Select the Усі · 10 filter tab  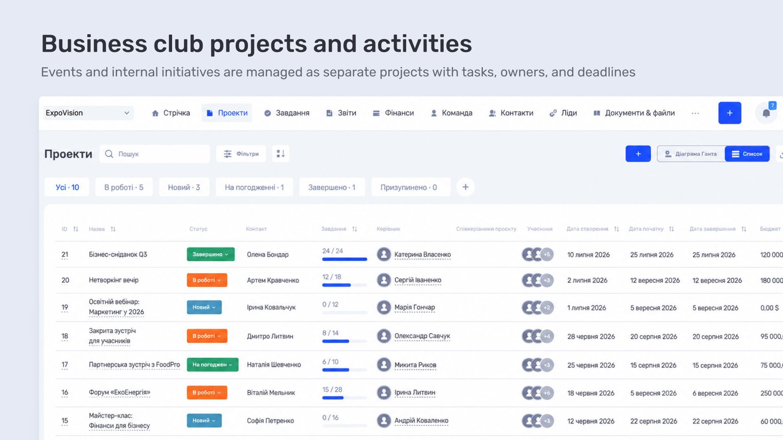(67, 187)
